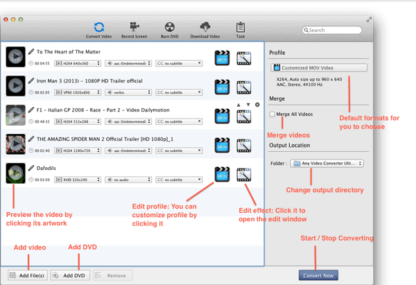Switch to the Record Screen tool
Screen dimensions: 416x285
tap(134, 29)
